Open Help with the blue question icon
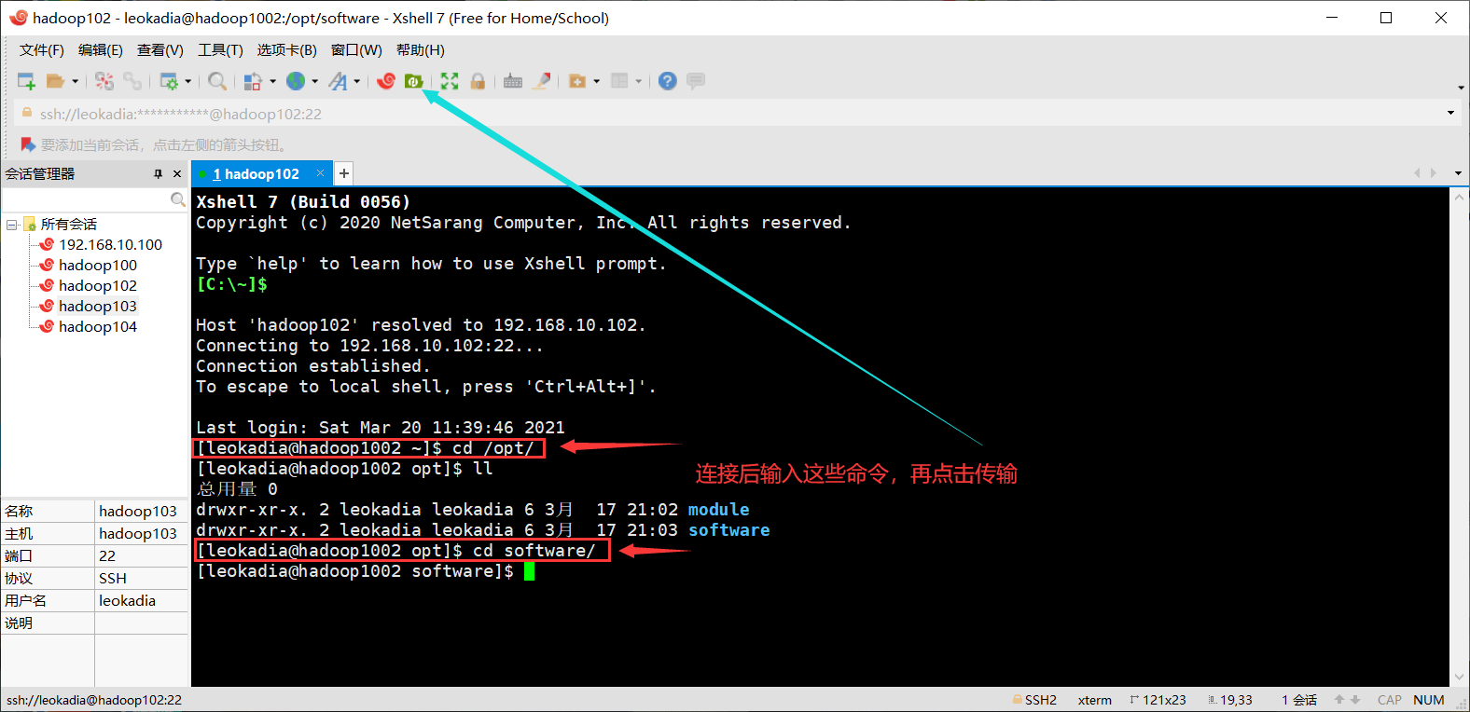The image size is (1470, 712). click(x=667, y=81)
